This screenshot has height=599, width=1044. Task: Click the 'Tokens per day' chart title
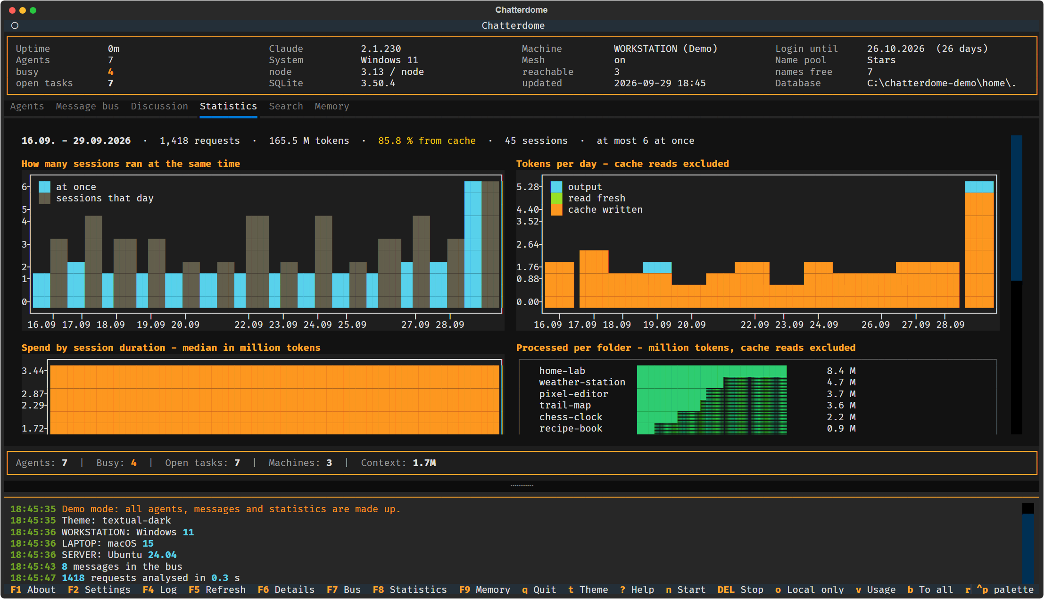[x=622, y=164]
